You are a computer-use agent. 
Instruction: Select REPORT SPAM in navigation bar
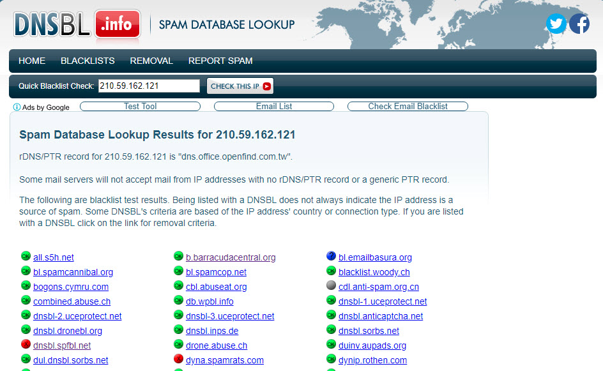coord(220,61)
